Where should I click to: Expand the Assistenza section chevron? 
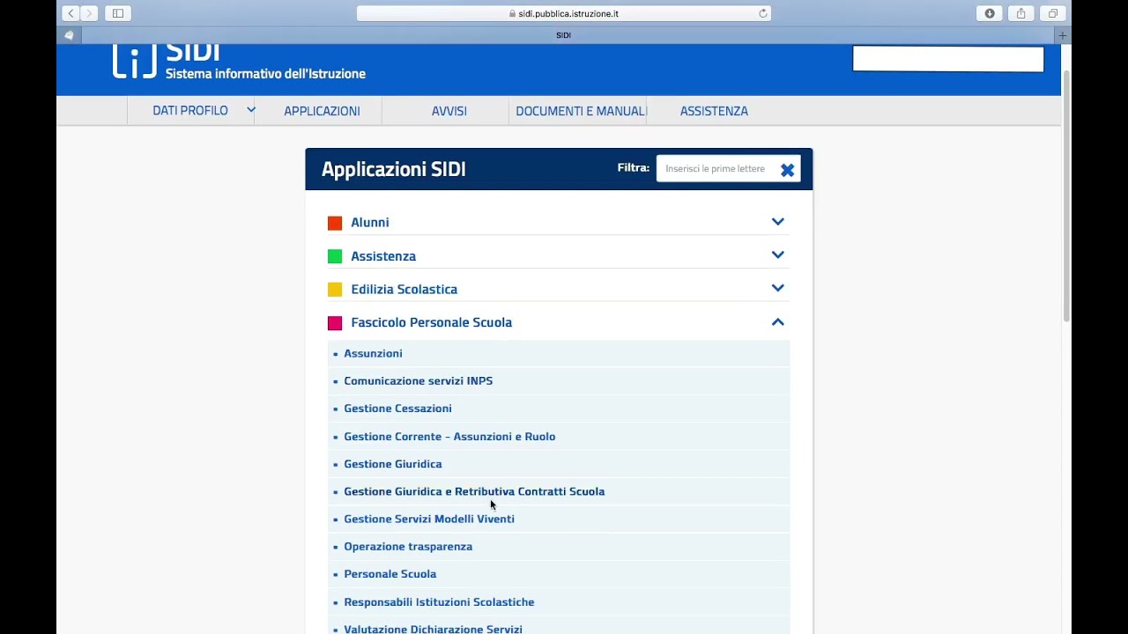pos(778,255)
